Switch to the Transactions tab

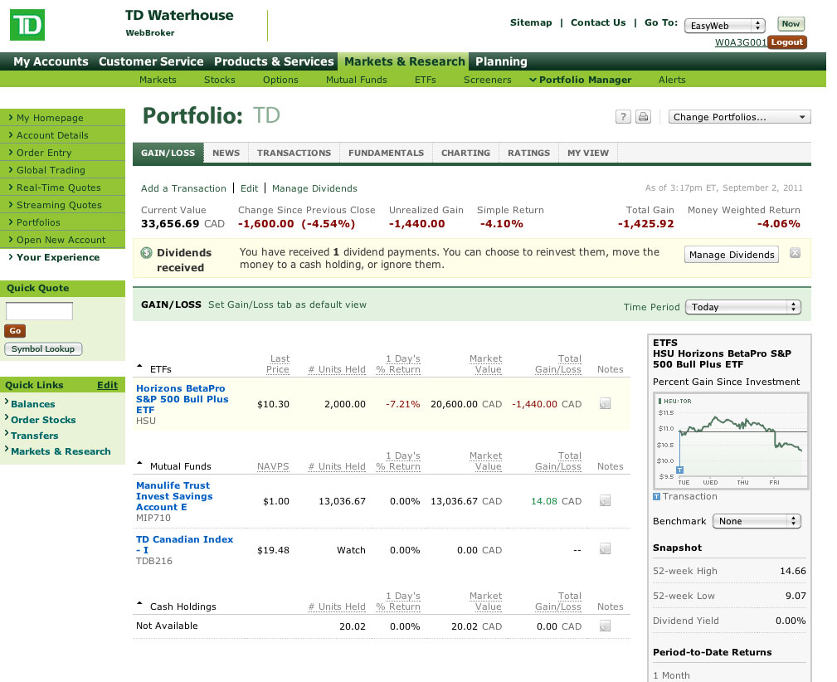pos(294,153)
